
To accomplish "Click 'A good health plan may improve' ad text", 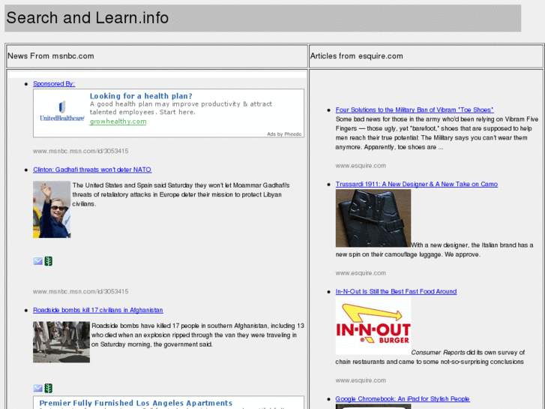I will pyautogui.click(x=181, y=108).
